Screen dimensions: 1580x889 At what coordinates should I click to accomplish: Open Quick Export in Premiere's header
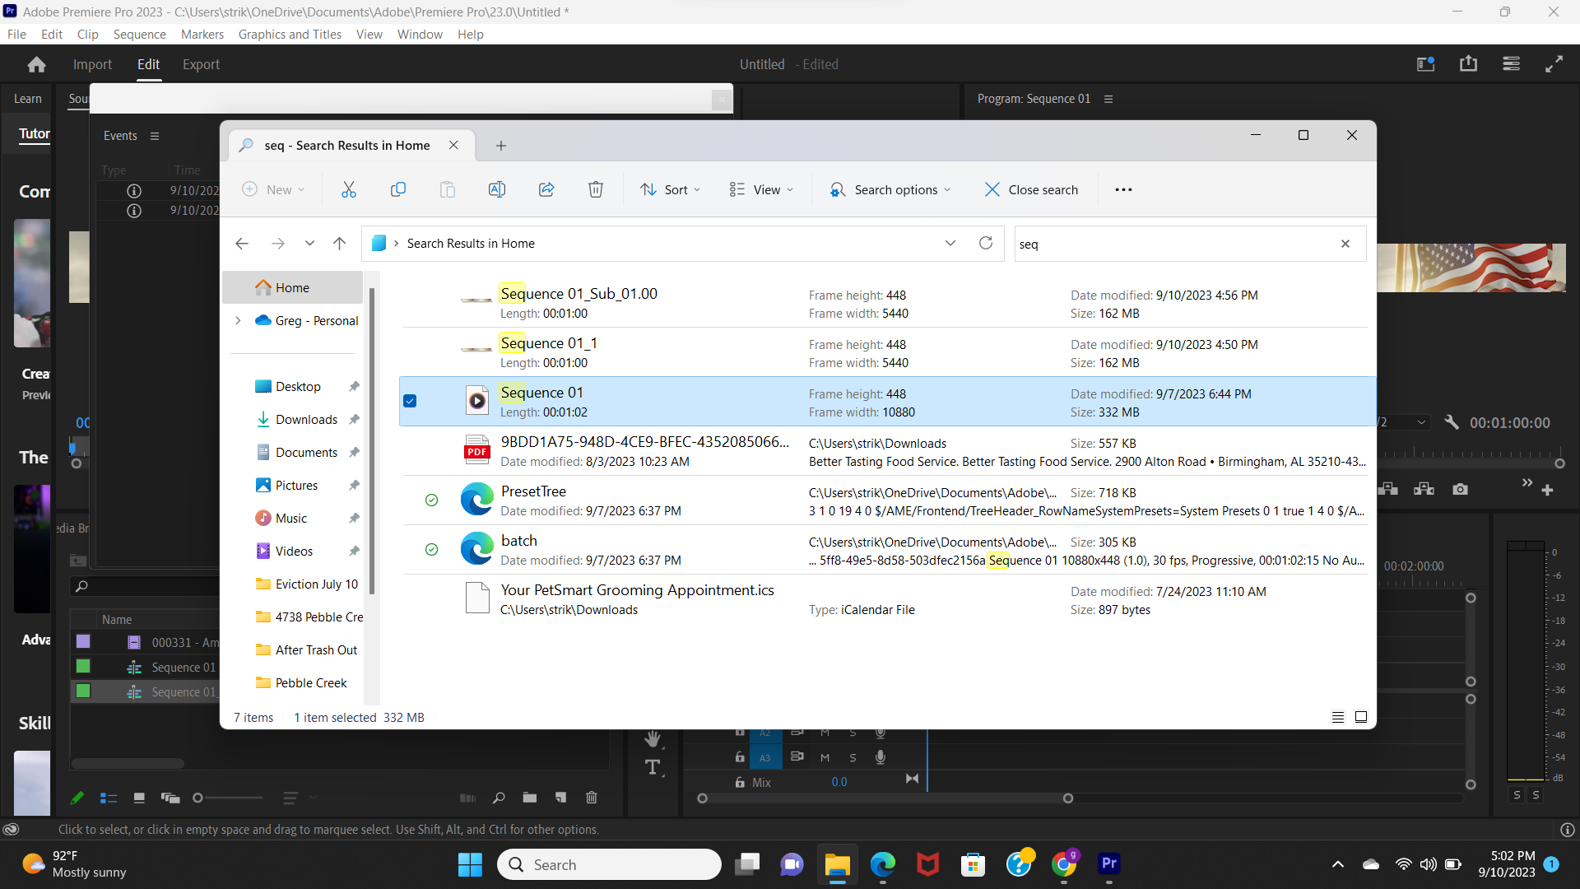1469,63
